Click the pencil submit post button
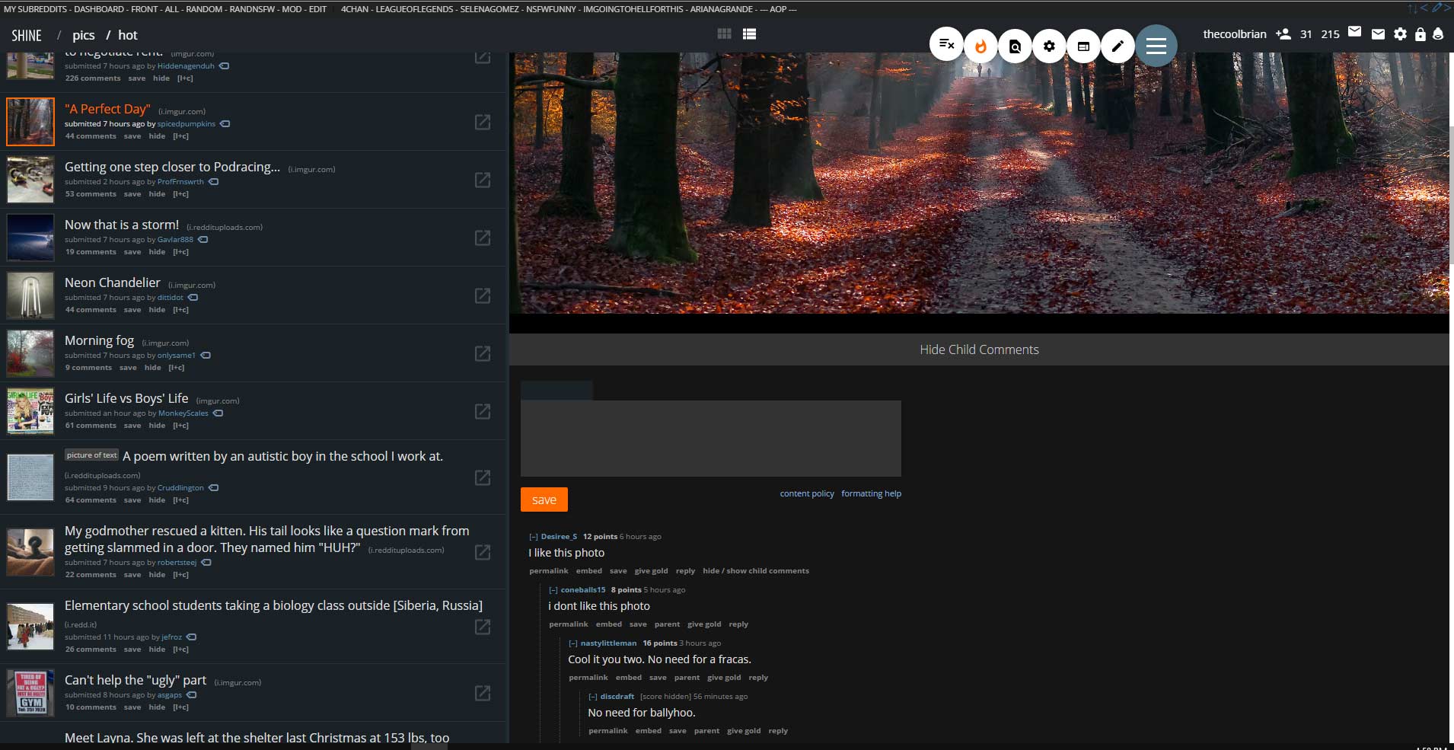1454x750 pixels. [x=1118, y=46]
